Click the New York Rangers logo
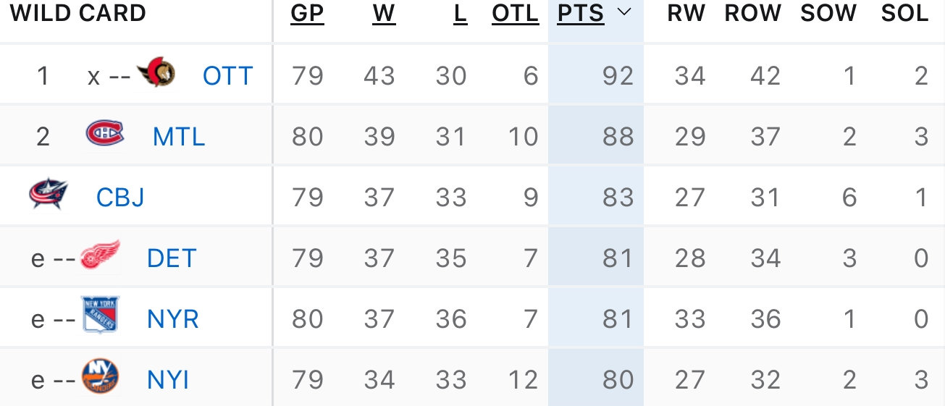Screen dimensions: 945x406 pos(100,316)
